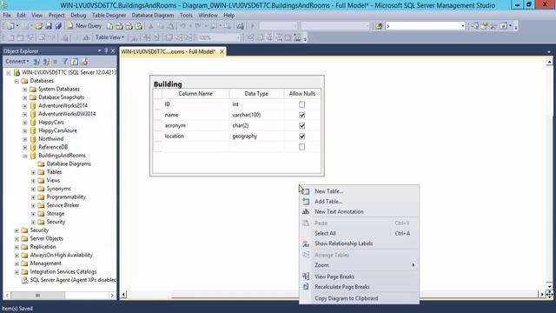This screenshot has height=313, width=556.
Task: Toggle Allow Nulls for name column
Action: (x=301, y=115)
